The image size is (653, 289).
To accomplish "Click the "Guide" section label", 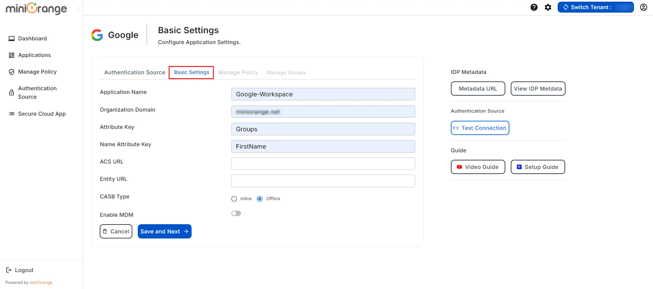I will pos(458,150).
